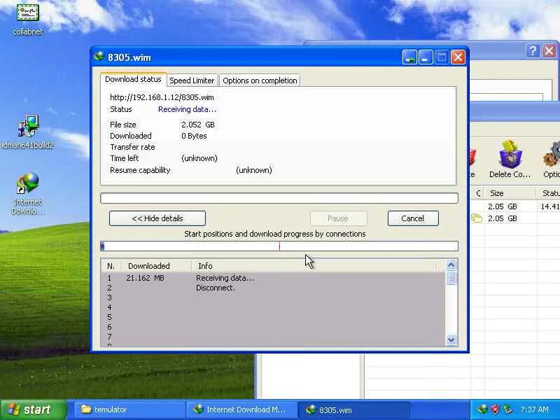The width and height of the screenshot is (560, 420).
Task: Click the connections list scrollbar thumb
Action: (451, 278)
